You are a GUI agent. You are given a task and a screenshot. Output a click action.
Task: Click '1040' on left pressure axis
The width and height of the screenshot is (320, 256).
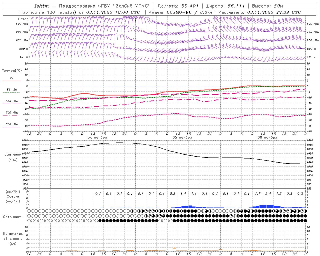pos(25,140)
